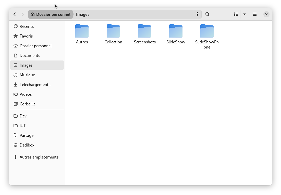
Task: Open Documents via its sidebar icon
Action: click(16, 55)
